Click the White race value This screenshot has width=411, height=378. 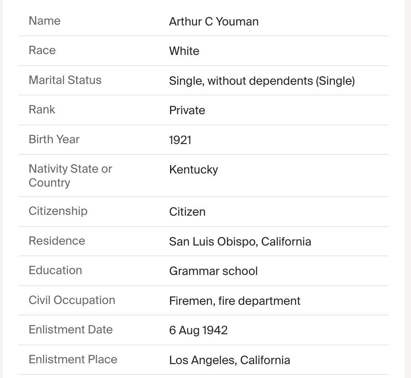coord(184,51)
